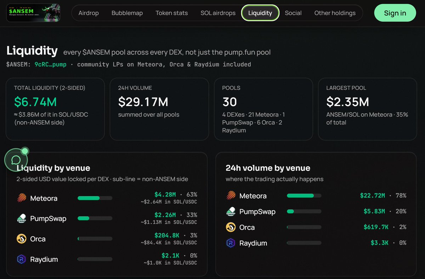Click the '$22.72M · 78%' Meteora volume
425x279 pixels.
coord(383,196)
